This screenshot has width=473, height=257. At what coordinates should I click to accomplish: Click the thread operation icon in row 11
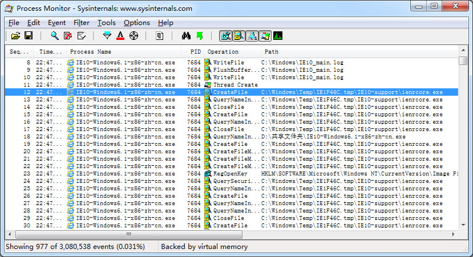coord(208,85)
